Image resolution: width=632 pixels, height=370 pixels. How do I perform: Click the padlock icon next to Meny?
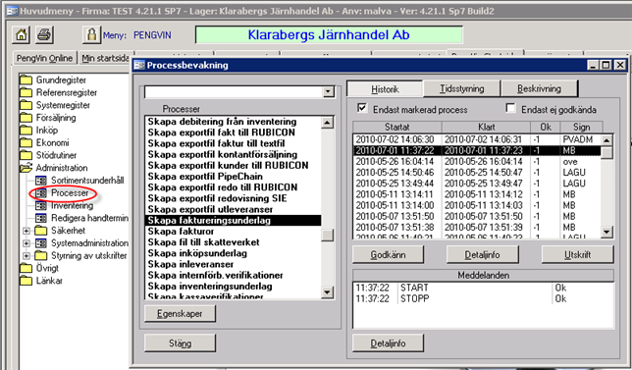click(91, 35)
